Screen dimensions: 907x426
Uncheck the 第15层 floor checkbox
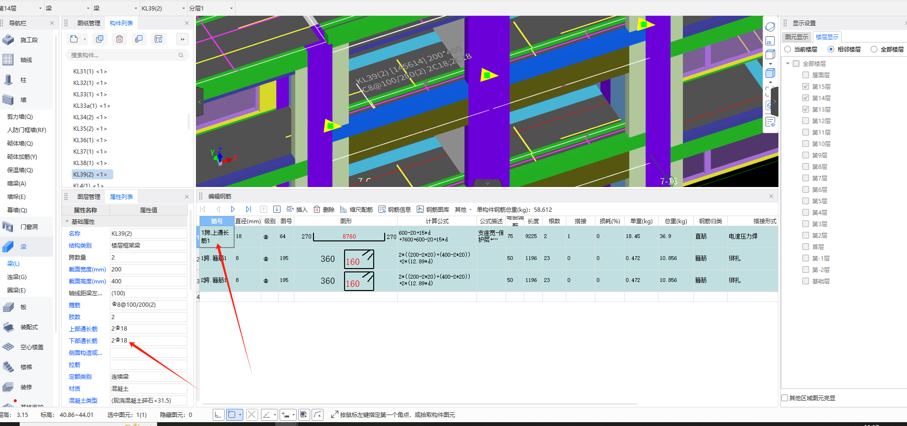(806, 86)
